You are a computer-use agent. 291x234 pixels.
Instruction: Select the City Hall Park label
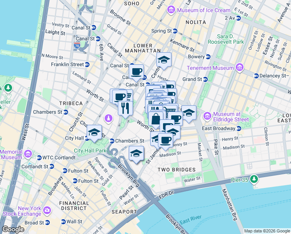tap(90, 151)
